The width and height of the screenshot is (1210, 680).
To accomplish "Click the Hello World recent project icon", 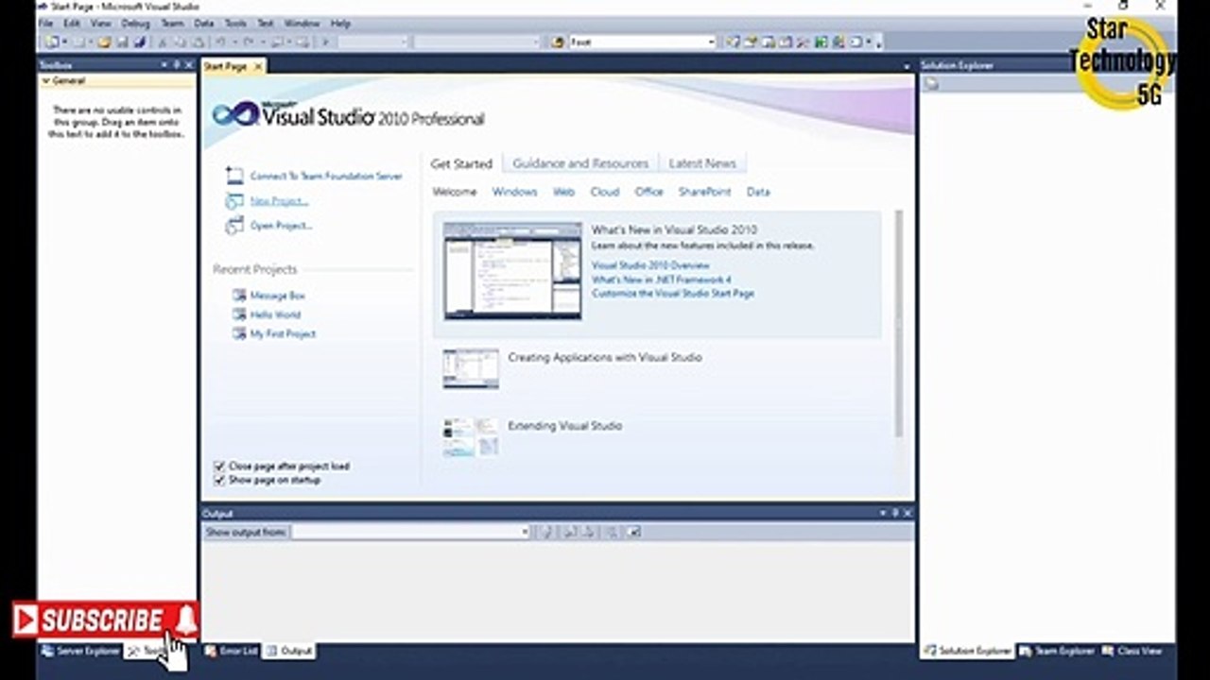I will 239,314.
